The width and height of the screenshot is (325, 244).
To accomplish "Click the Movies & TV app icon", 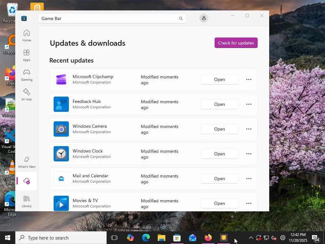I will tap(61, 203).
